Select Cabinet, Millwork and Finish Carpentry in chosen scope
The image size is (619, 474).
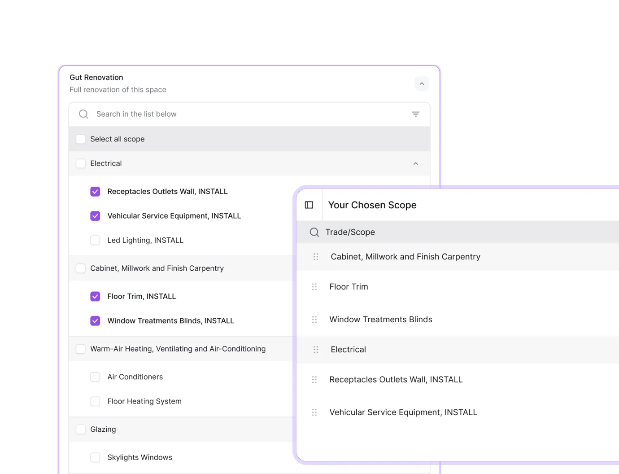458,257
